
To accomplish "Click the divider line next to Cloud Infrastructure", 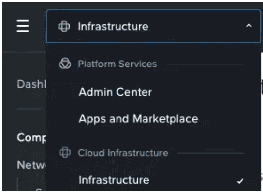I will click(x=210, y=153).
